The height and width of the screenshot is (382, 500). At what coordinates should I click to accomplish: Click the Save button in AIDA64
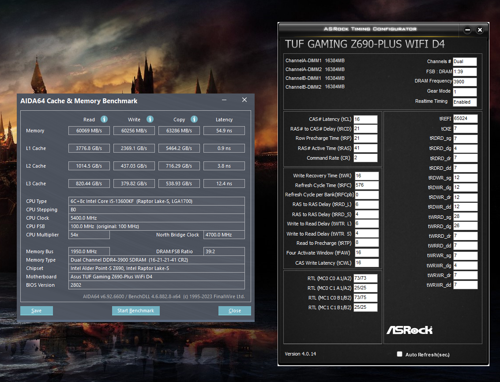click(37, 311)
